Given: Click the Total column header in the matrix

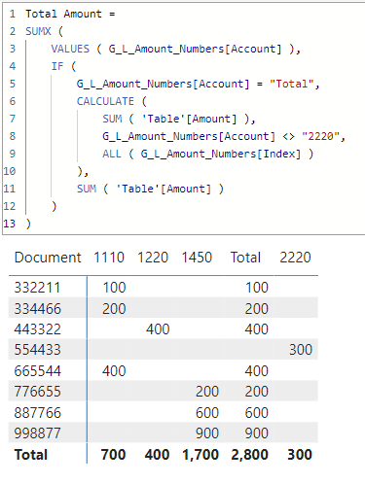Looking at the screenshot, I should coord(245,258).
